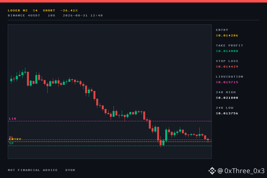Screen dimensions: 267x178
Task: Click the '2026-08-31 12:40' timestamp
Action: coord(83,16)
